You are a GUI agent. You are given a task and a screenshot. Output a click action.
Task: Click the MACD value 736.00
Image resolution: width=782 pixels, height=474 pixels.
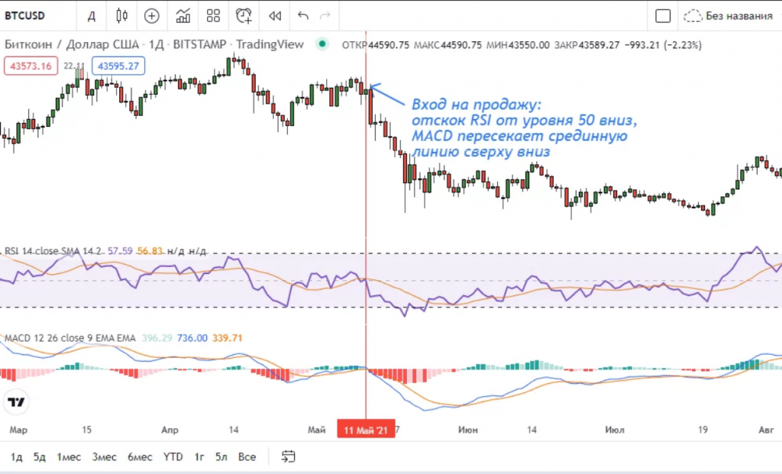tap(192, 338)
